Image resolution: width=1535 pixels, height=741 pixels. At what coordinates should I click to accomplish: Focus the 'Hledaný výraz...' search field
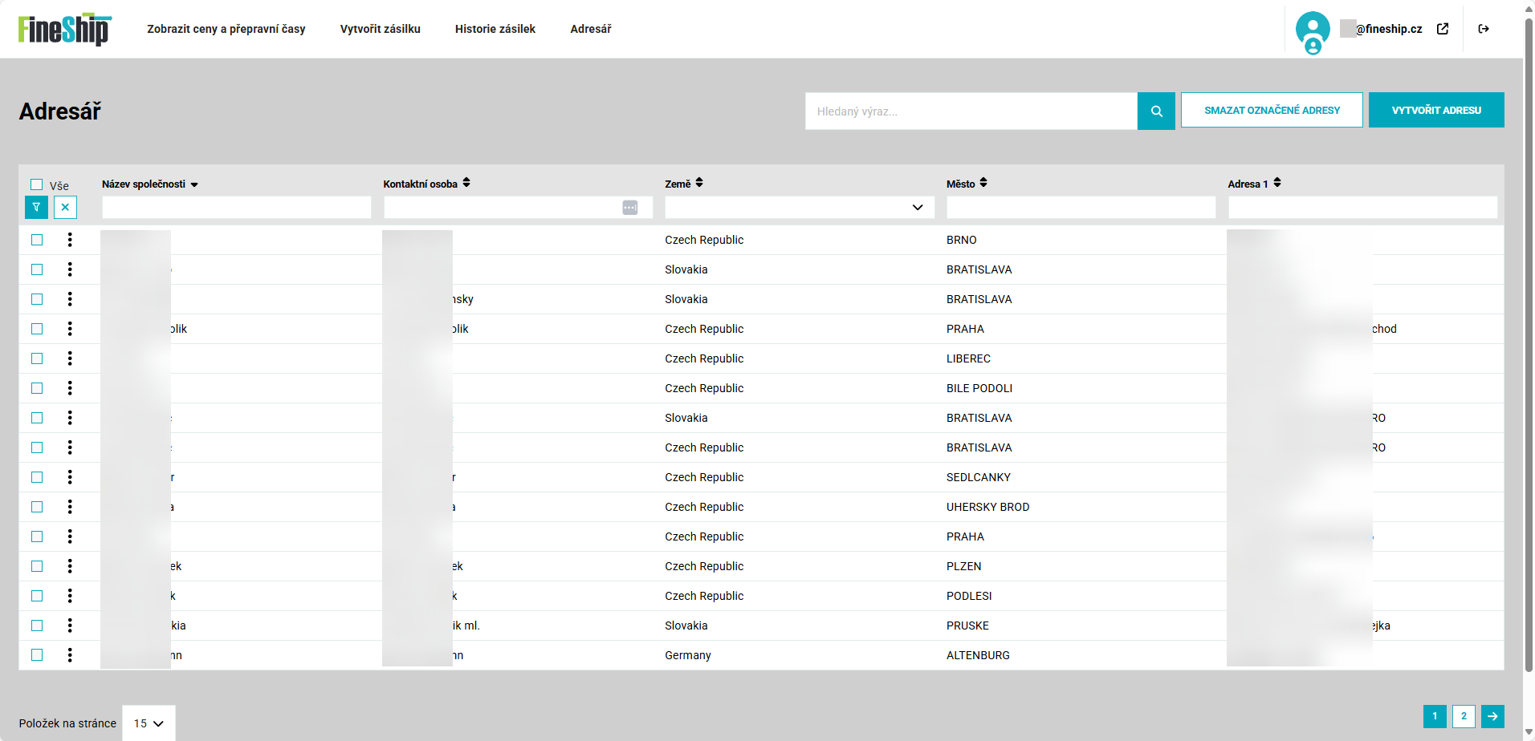click(971, 111)
